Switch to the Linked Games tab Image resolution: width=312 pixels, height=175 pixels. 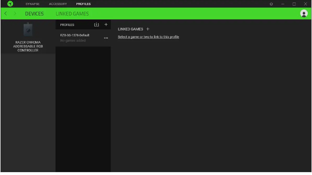tap(72, 13)
